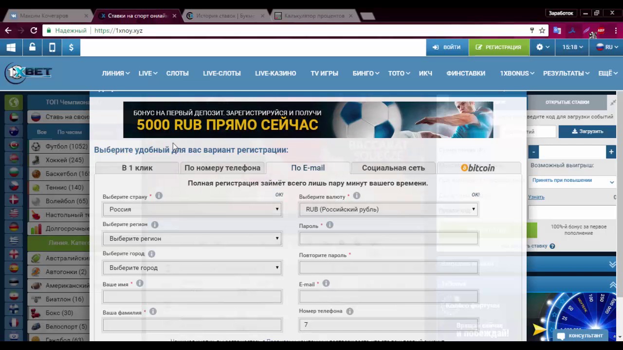The width and height of the screenshot is (623, 350).
Task: Click the Загрузить button
Action: coord(587,131)
